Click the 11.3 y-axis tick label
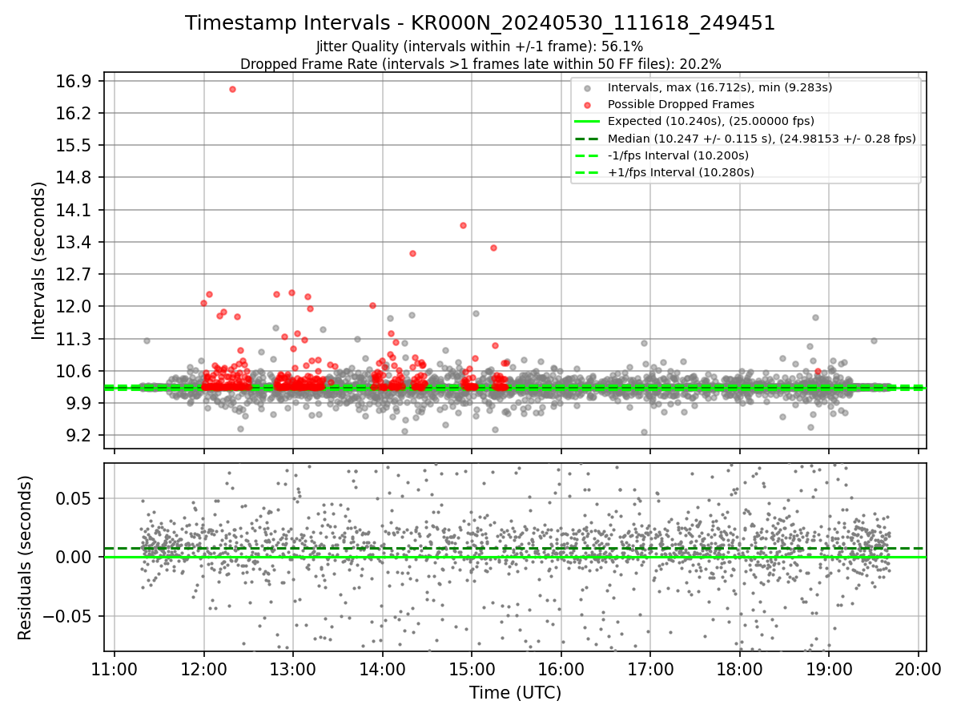 (76, 339)
